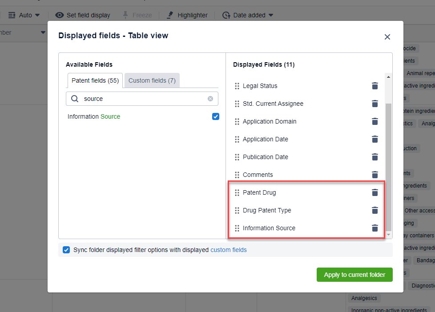The height and width of the screenshot is (312, 435).
Task: Remove the Drug Patent Type field
Action: (375, 210)
